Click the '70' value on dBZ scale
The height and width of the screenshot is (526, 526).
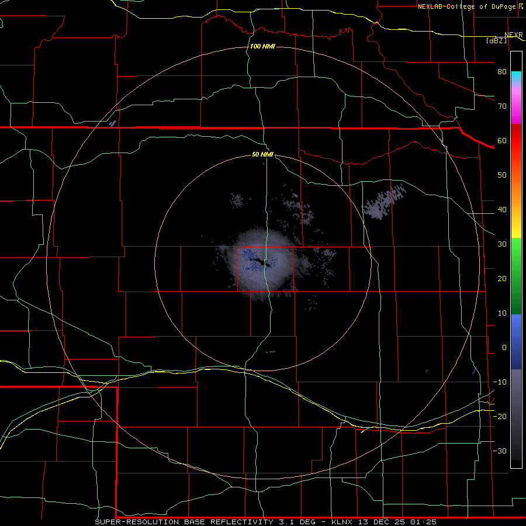click(x=502, y=106)
